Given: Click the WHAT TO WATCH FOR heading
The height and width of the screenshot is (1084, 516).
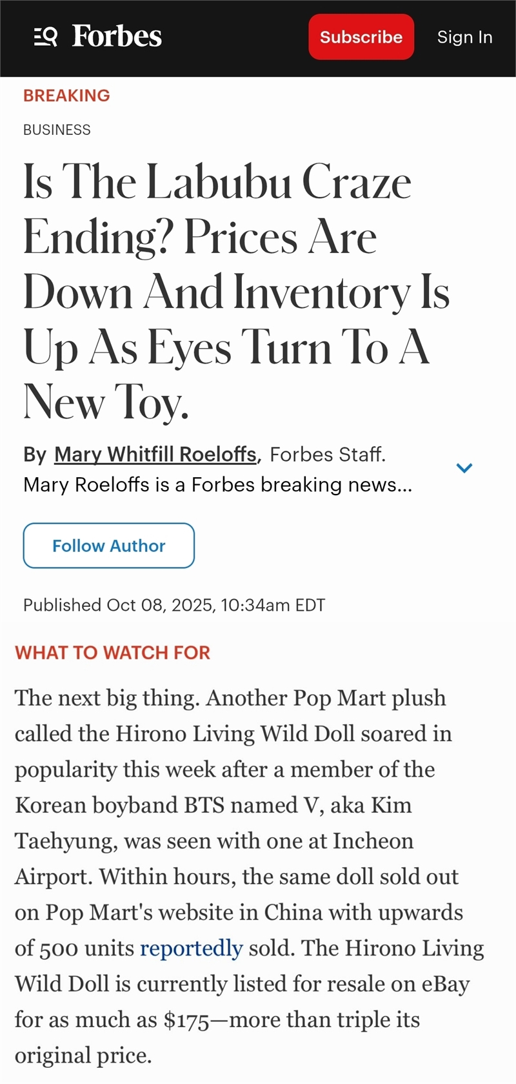Looking at the screenshot, I should pyautogui.click(x=113, y=653).
